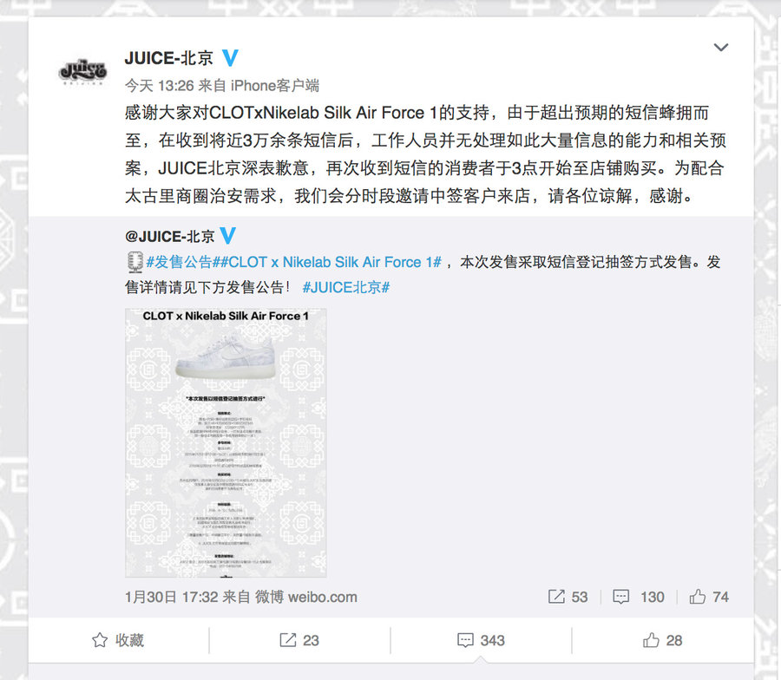Open the @JUICE-北京 reposted author link
Screen dimensions: 781x680
coord(170,236)
